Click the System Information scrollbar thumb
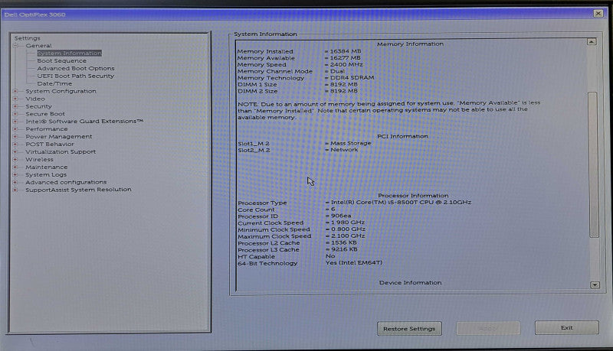The width and height of the screenshot is (613, 351). [593, 164]
